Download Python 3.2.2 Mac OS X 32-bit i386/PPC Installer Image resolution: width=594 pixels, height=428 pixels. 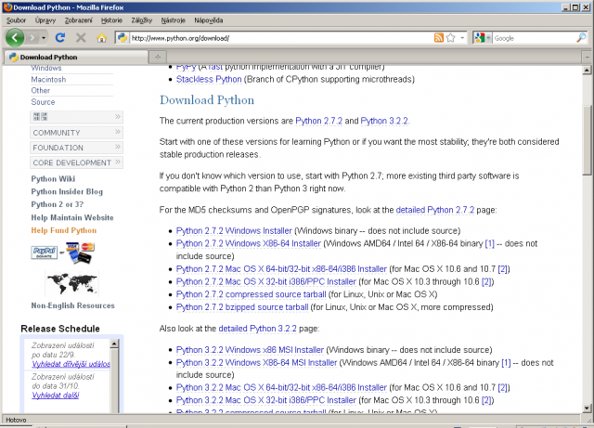(266, 400)
